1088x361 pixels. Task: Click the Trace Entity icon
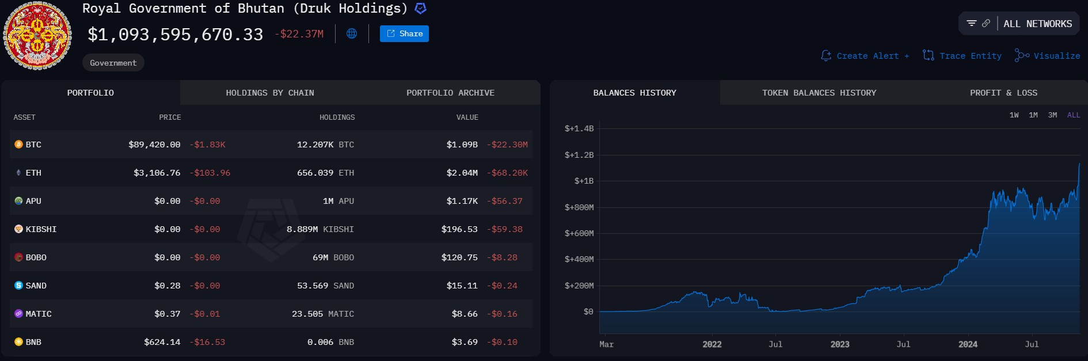[x=928, y=55]
